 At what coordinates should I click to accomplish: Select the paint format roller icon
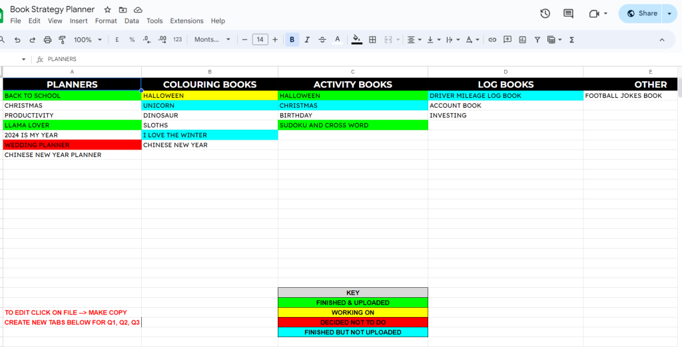[62, 39]
